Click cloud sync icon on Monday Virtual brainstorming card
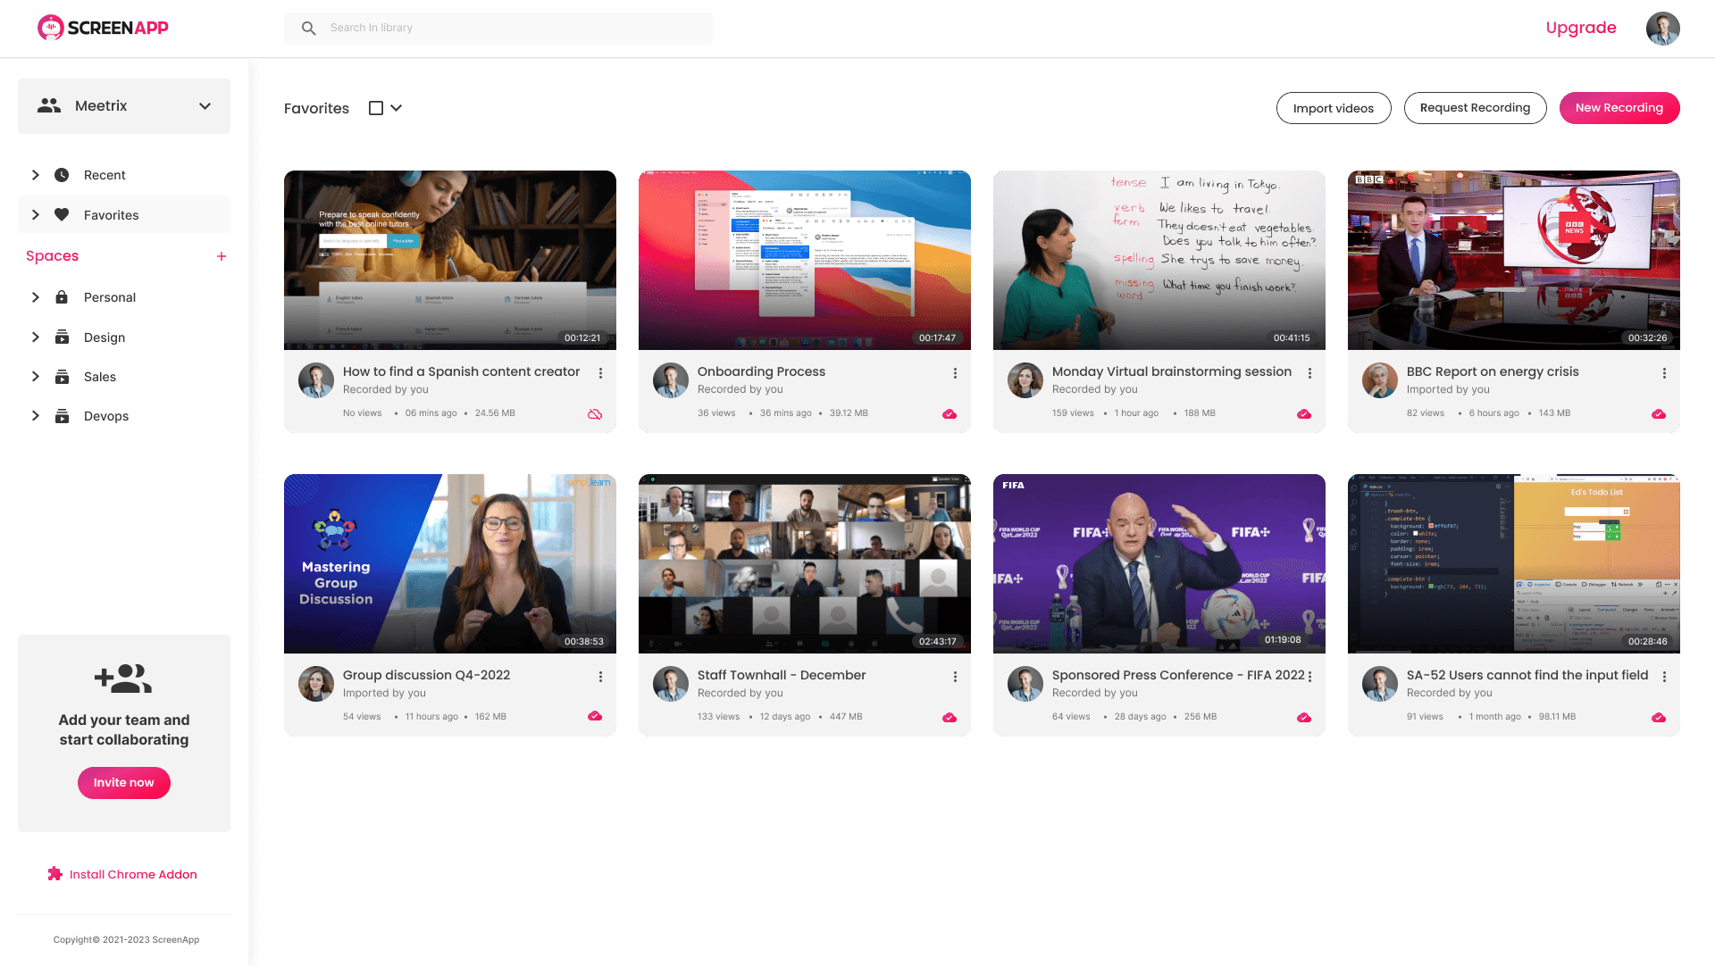This screenshot has width=1715, height=966. (x=1304, y=414)
